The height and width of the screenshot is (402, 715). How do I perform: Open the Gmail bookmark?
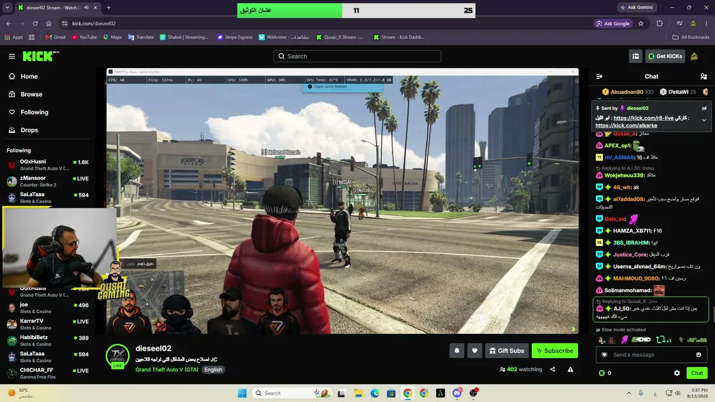tap(55, 37)
